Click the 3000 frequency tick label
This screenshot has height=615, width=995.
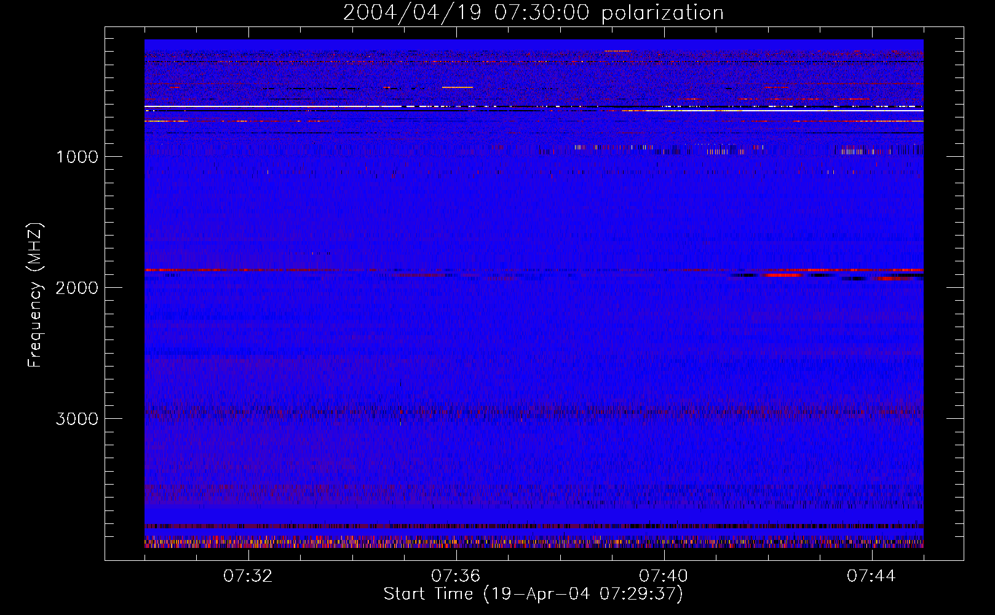[77, 419]
